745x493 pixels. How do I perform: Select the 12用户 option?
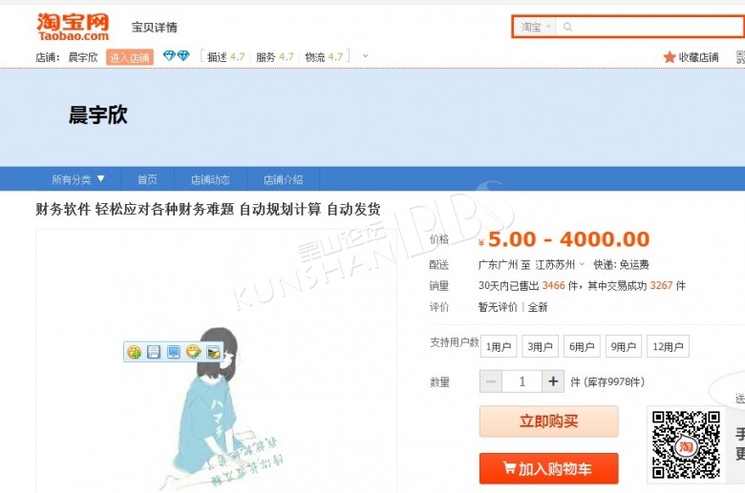click(668, 346)
